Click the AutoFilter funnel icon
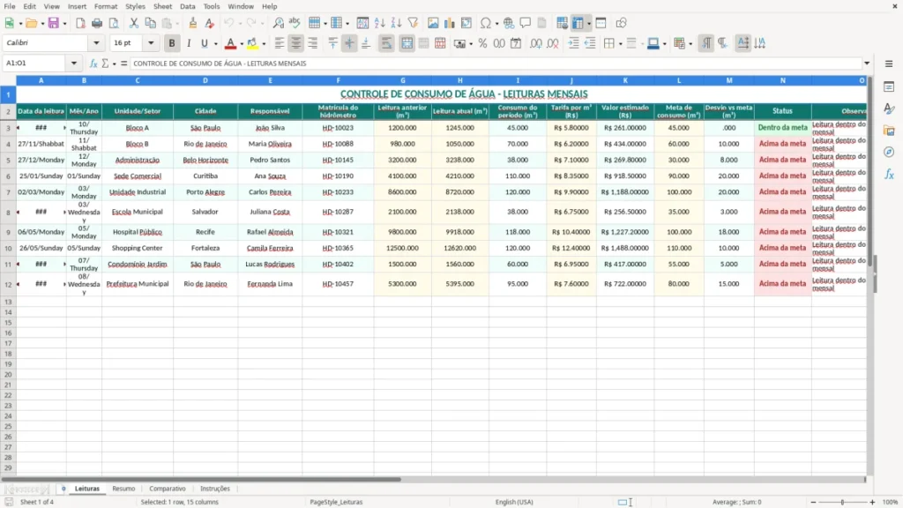 [x=413, y=23]
